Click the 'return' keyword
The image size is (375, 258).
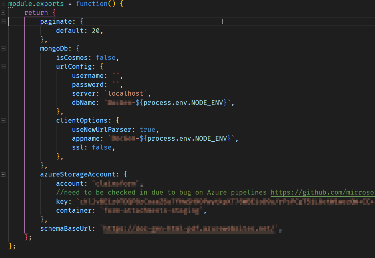tap(36, 13)
